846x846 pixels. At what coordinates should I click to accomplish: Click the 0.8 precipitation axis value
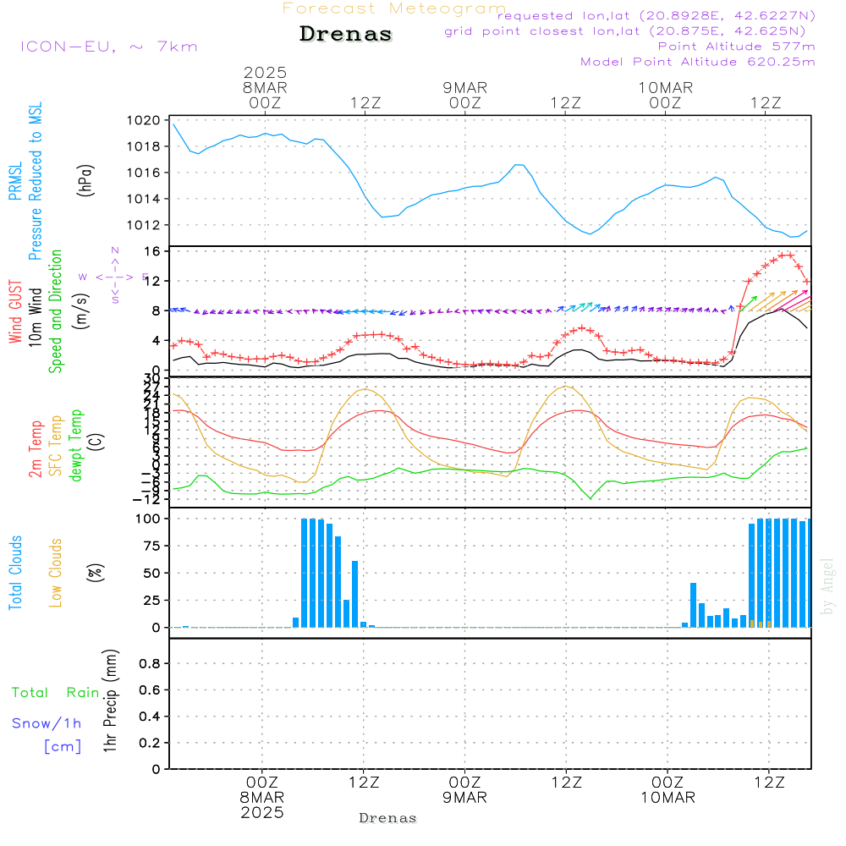[x=150, y=663]
